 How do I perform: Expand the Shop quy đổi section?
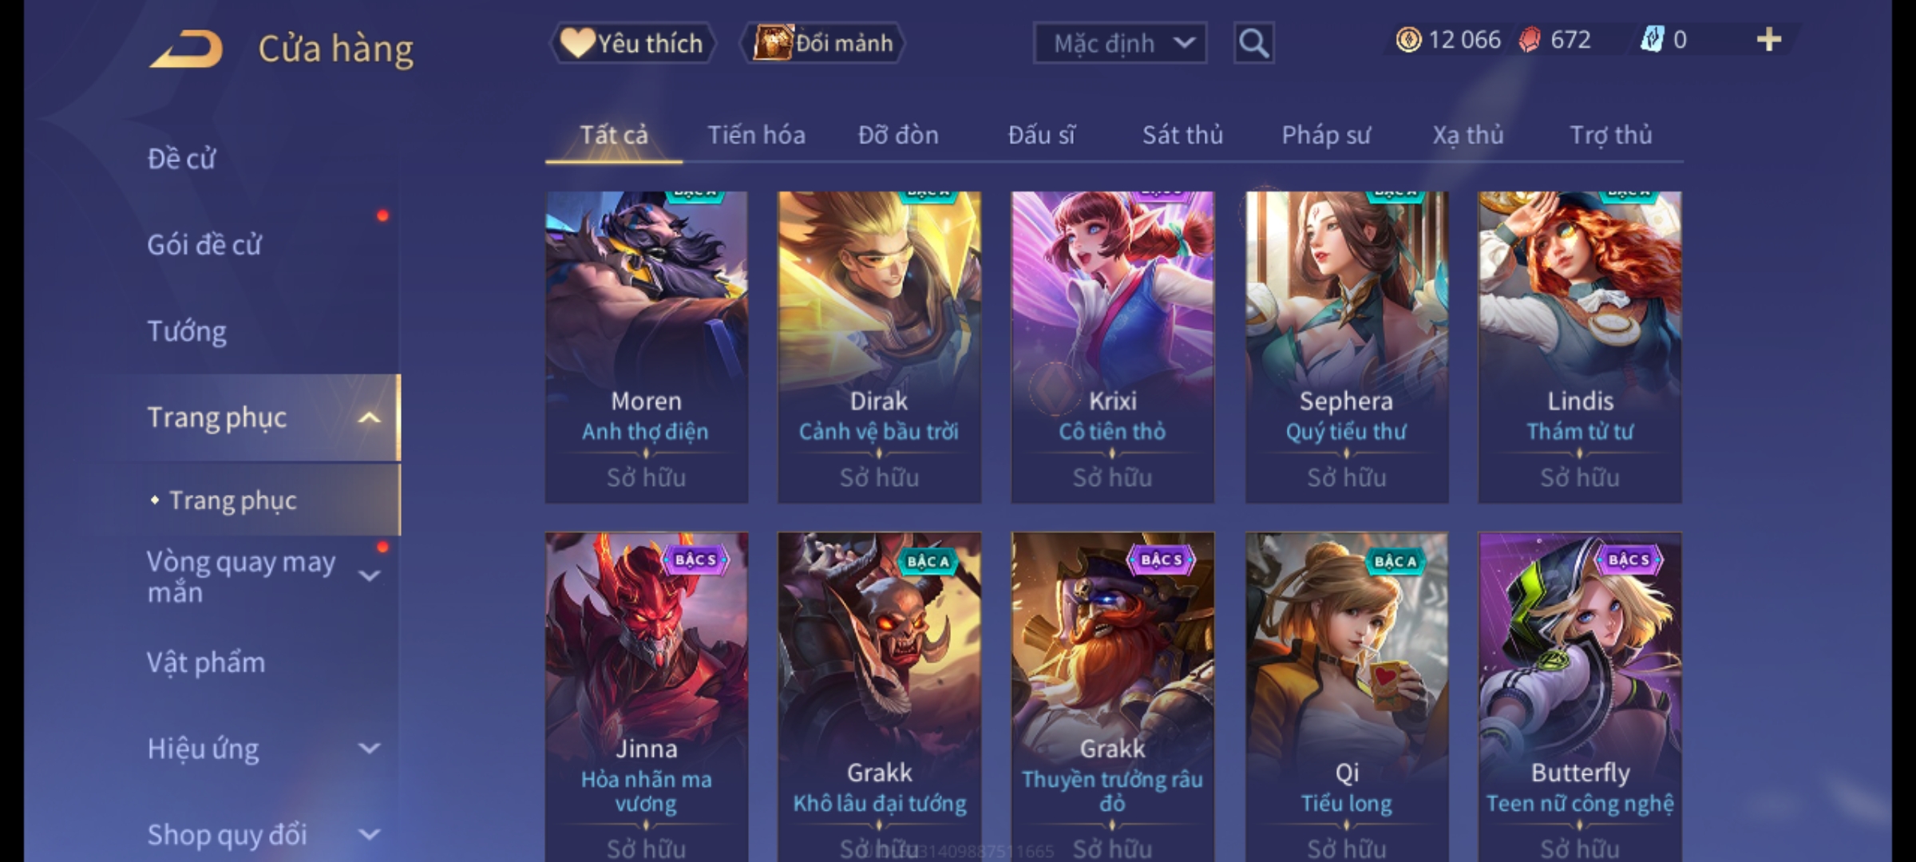click(370, 835)
